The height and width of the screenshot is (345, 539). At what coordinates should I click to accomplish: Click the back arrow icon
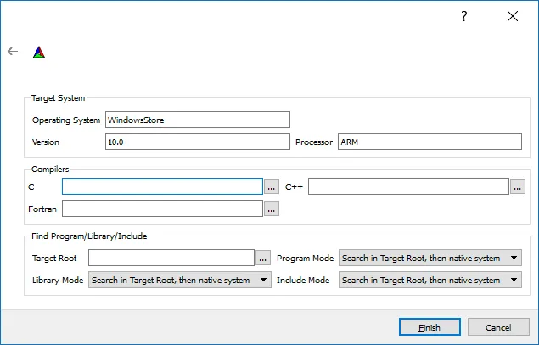[x=13, y=52]
